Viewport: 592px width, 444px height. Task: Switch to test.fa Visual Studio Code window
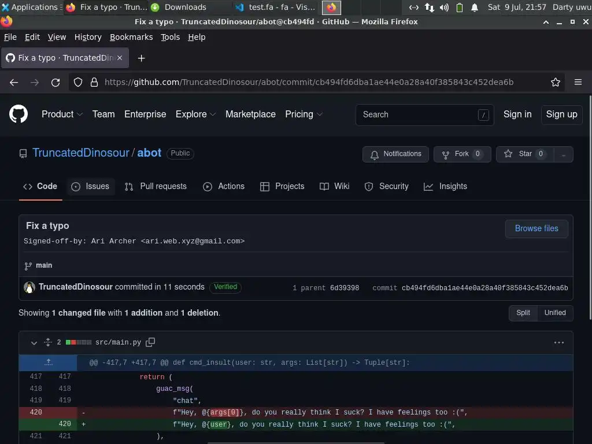pyautogui.click(x=275, y=7)
